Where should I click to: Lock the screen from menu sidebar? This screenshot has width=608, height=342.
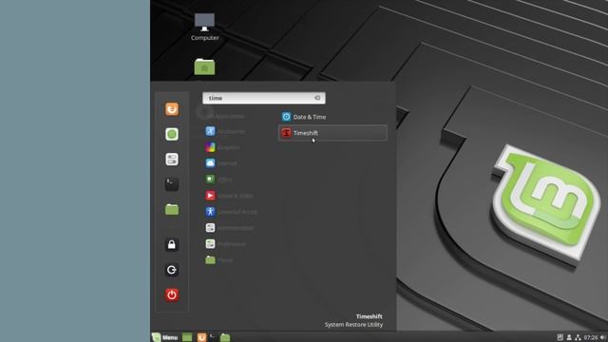tap(172, 245)
